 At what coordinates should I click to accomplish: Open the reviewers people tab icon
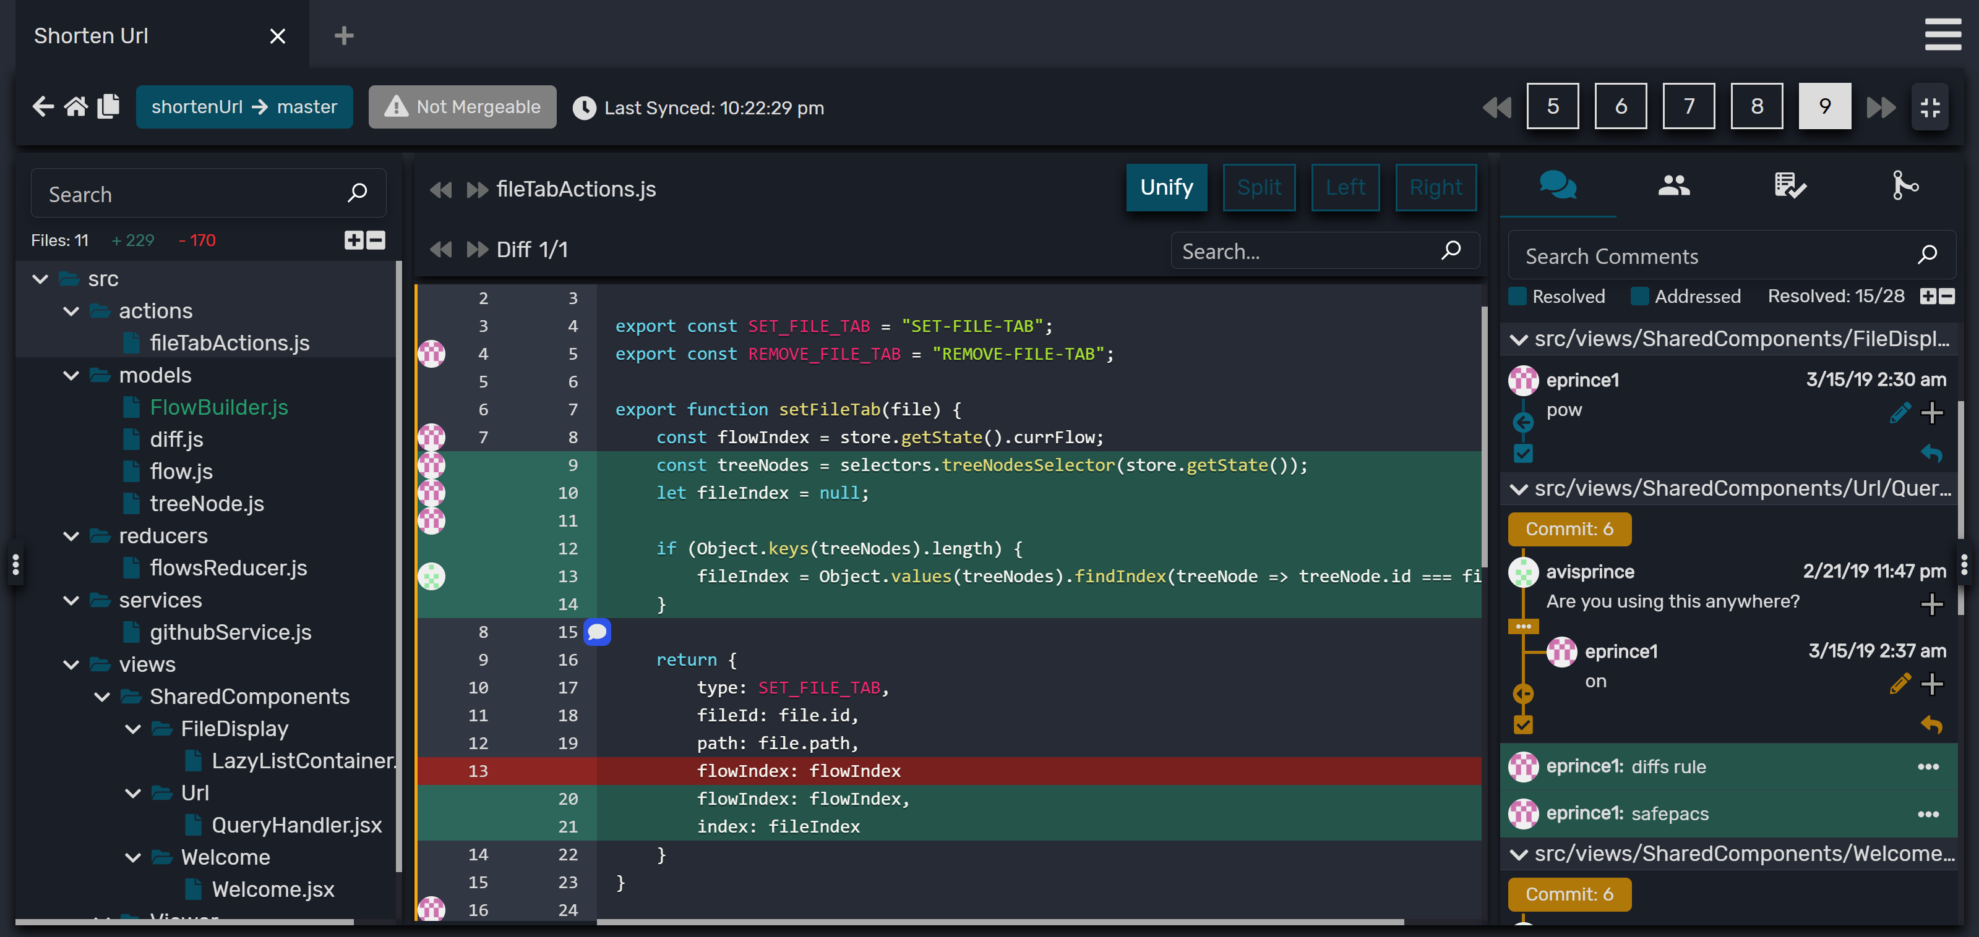pos(1673,185)
